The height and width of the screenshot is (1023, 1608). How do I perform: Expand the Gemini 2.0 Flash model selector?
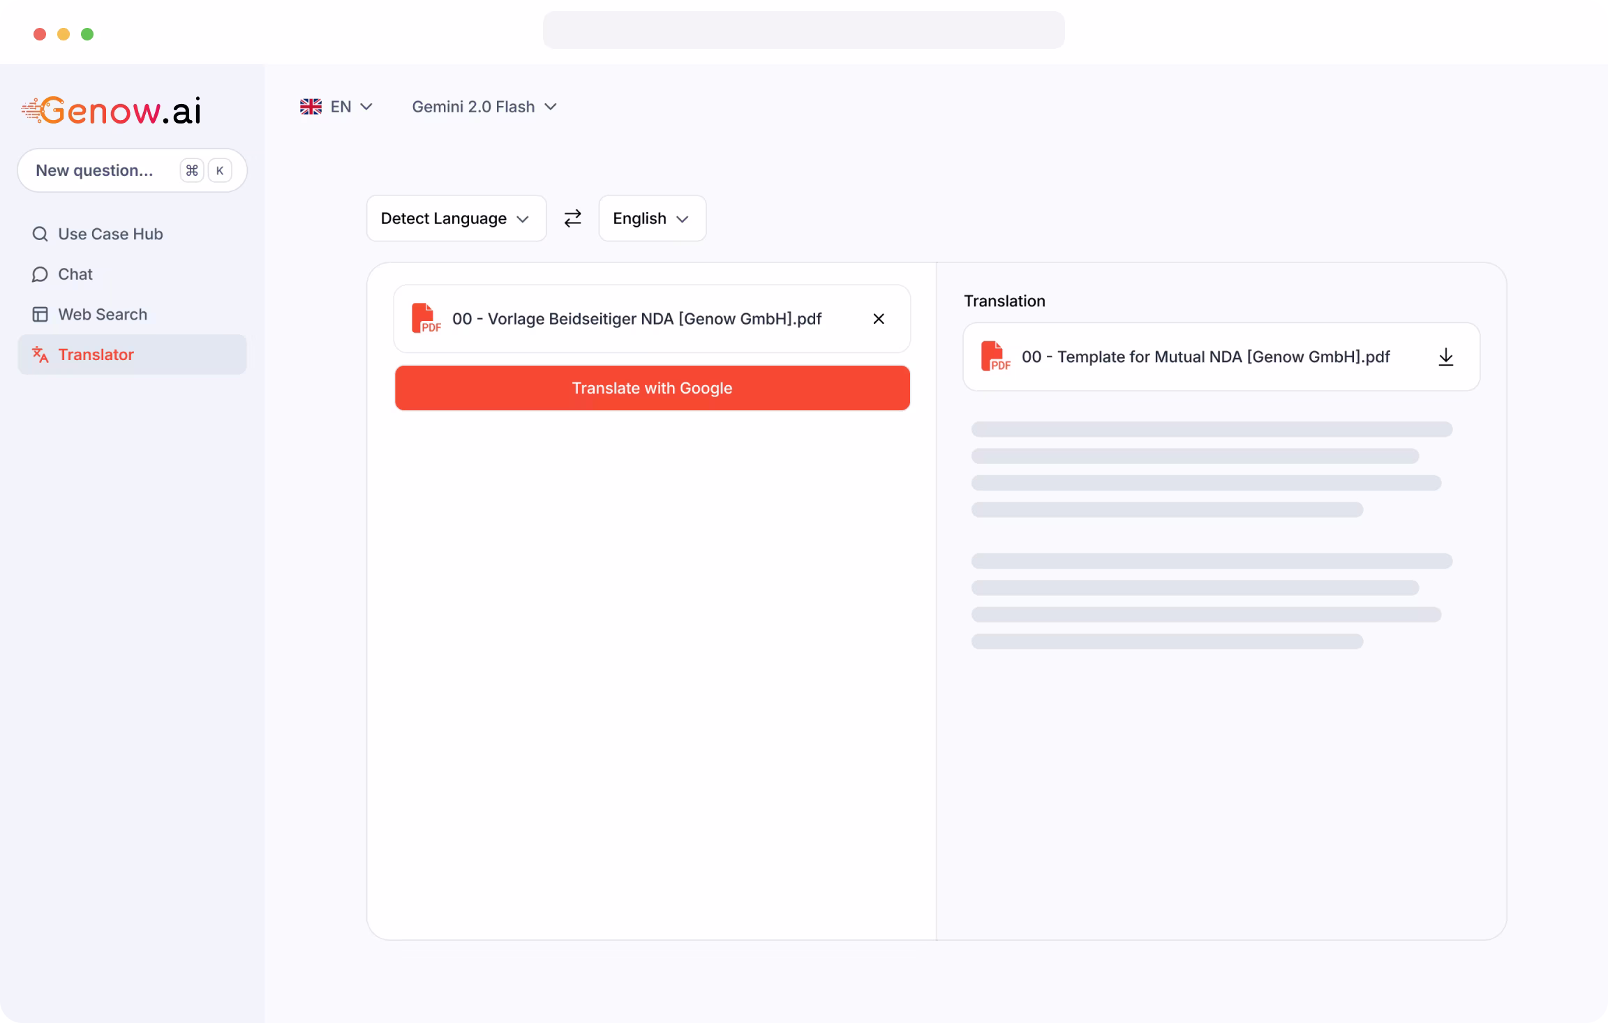tap(484, 107)
